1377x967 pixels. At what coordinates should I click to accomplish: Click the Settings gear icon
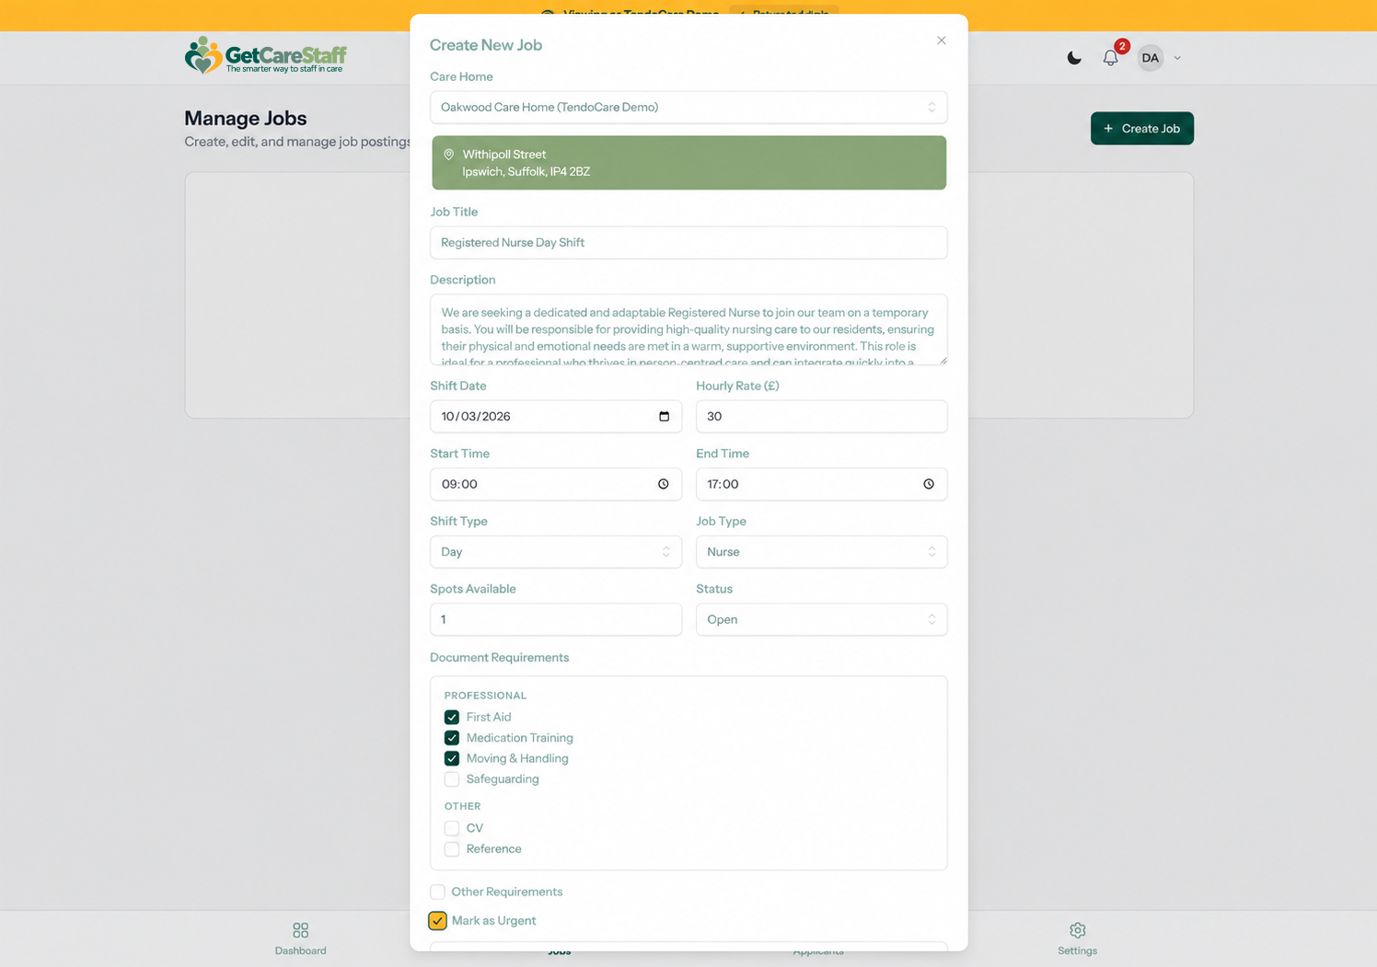1077,930
